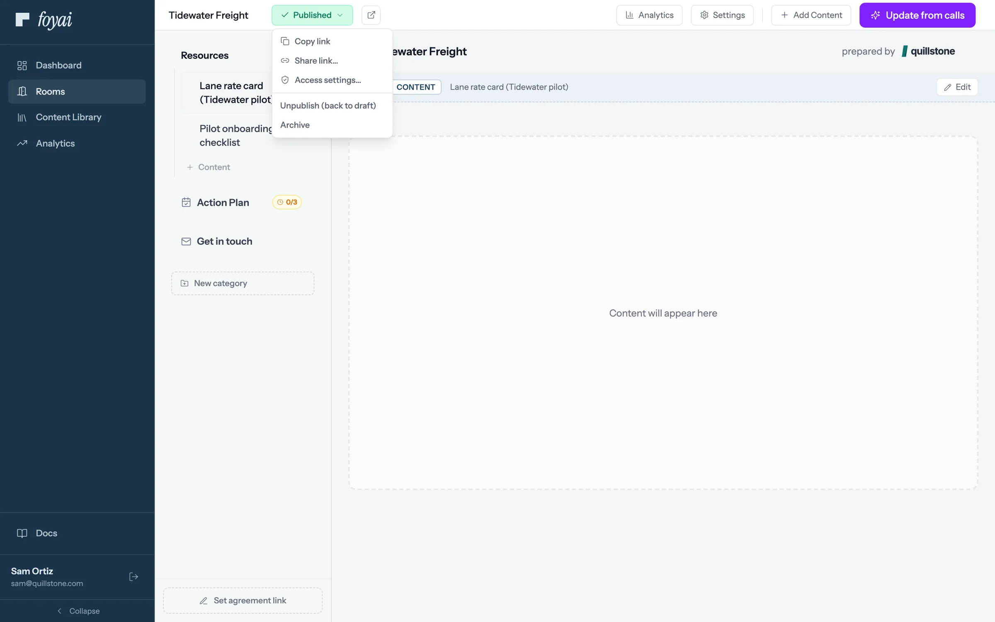The height and width of the screenshot is (622, 995).
Task: Open Pilot onboarding checklist resource
Action: coord(235,136)
